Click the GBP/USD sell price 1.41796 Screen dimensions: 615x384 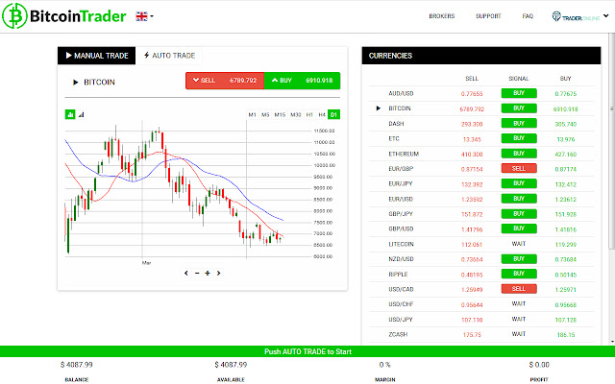[x=472, y=229]
